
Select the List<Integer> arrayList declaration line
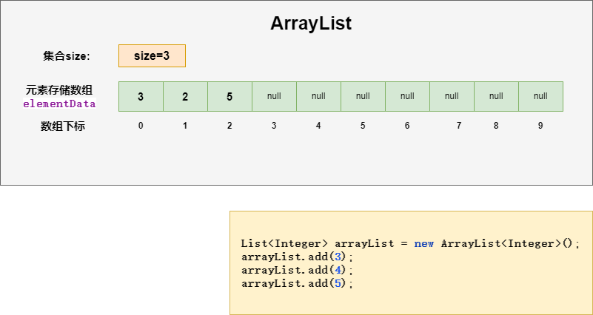point(410,243)
